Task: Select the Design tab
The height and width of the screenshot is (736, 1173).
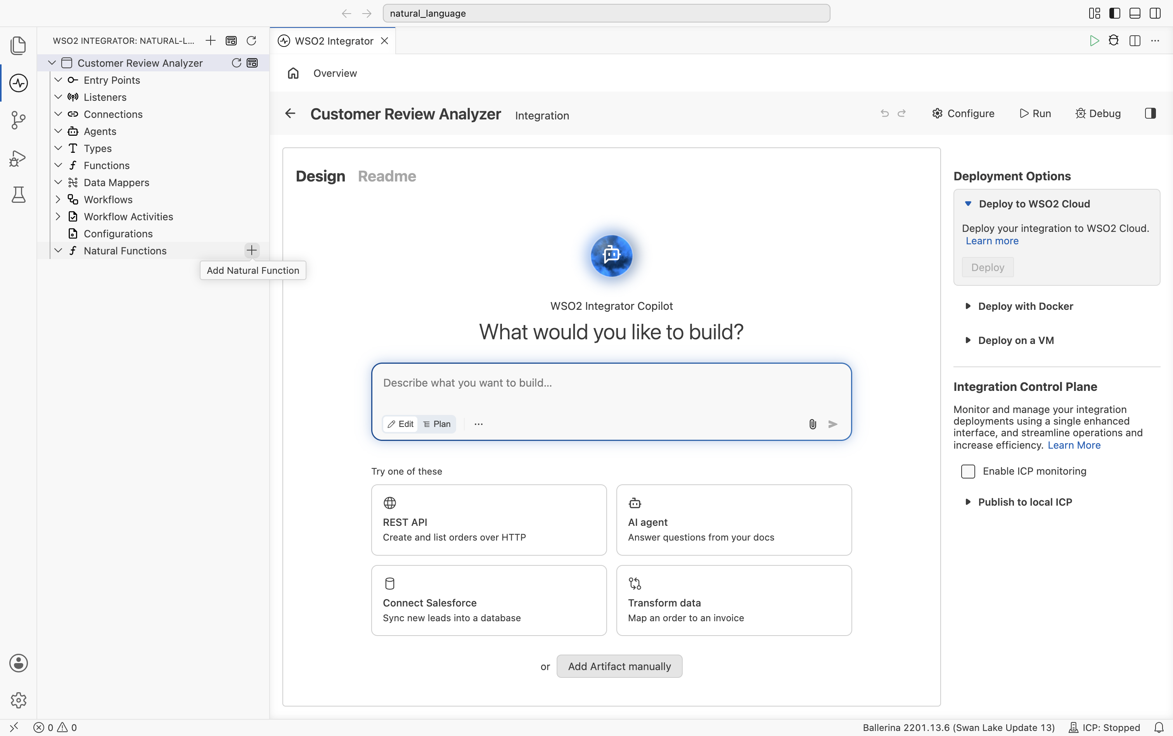Action: (320, 176)
